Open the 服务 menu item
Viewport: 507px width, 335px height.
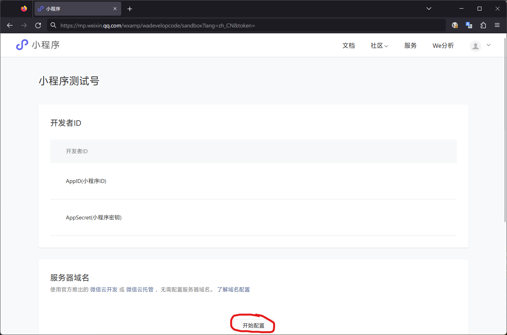click(x=410, y=45)
